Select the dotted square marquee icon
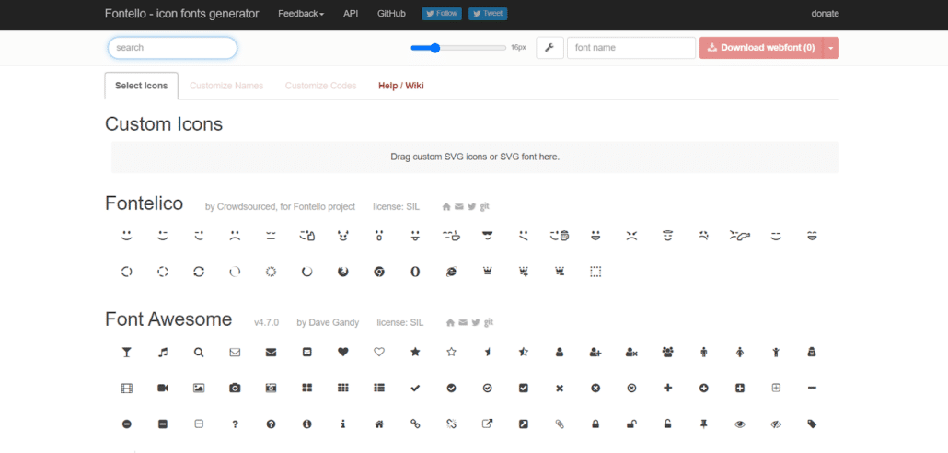948x453 pixels. point(595,273)
